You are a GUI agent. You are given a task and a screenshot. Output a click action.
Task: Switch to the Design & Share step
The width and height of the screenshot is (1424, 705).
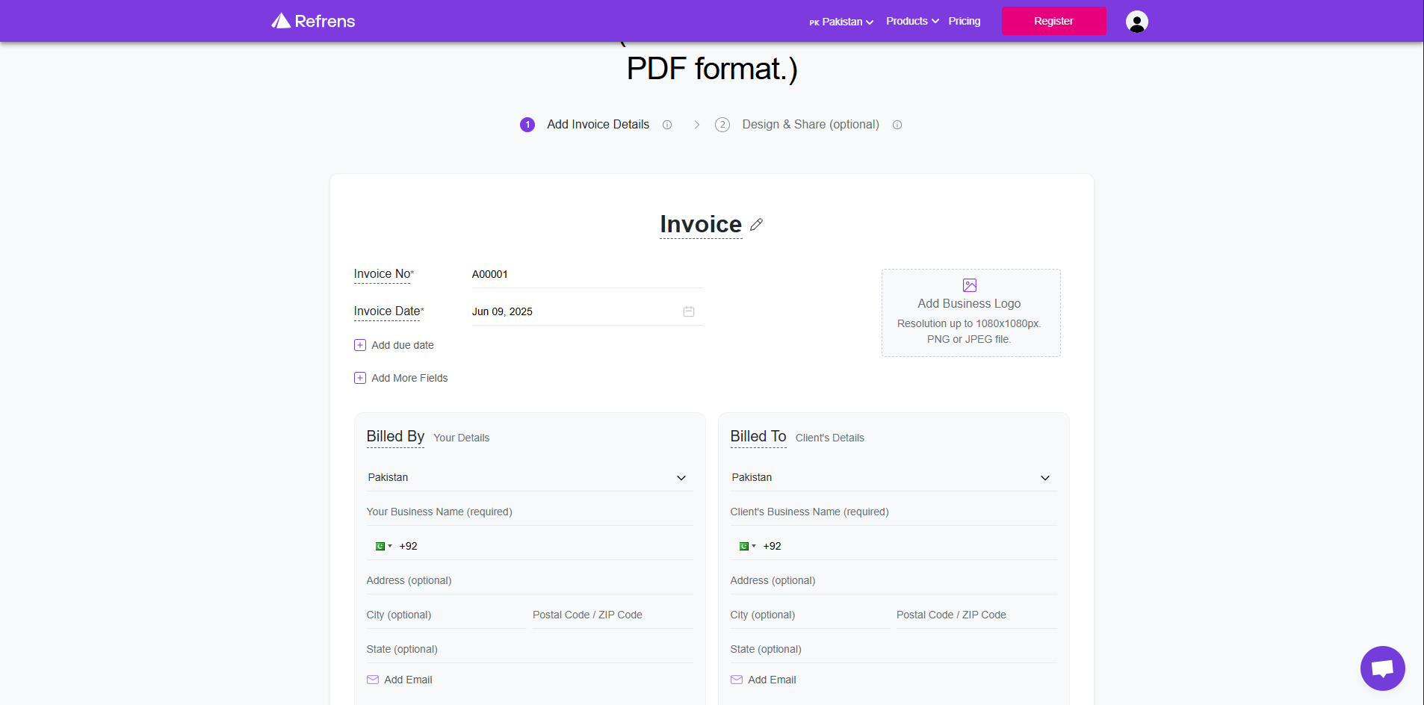tap(809, 124)
